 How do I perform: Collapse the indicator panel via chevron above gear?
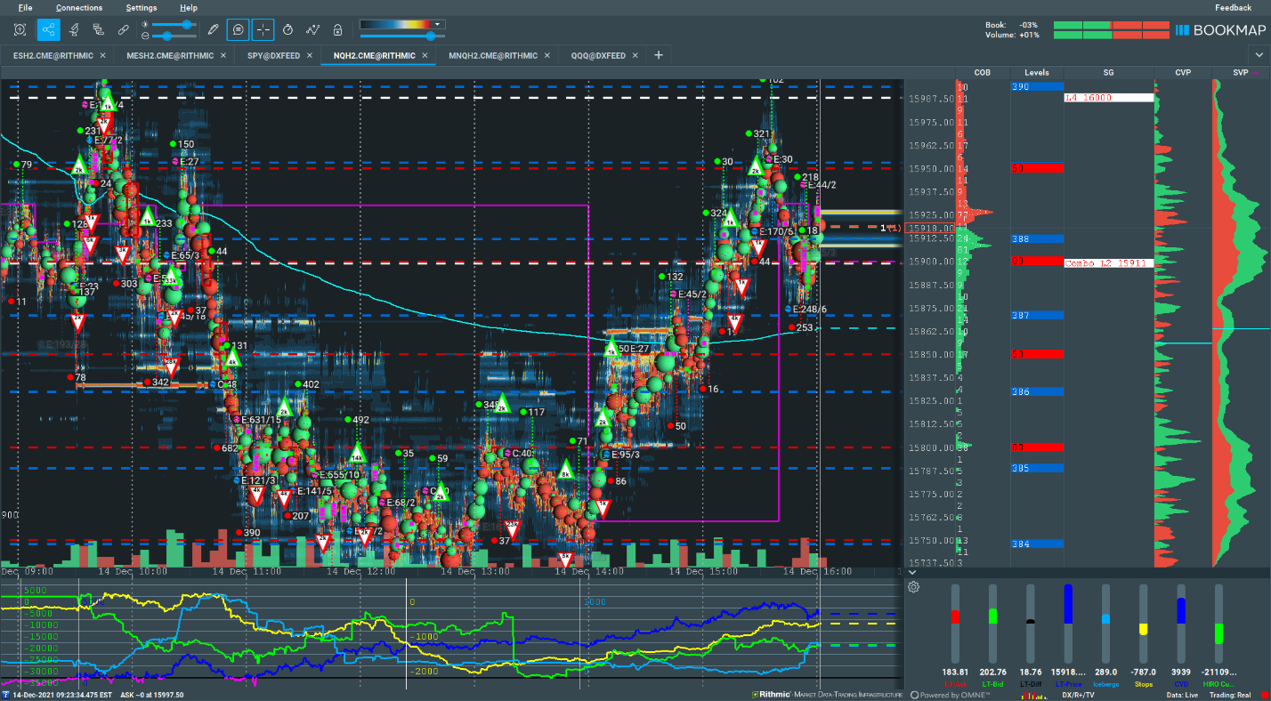[x=912, y=571]
